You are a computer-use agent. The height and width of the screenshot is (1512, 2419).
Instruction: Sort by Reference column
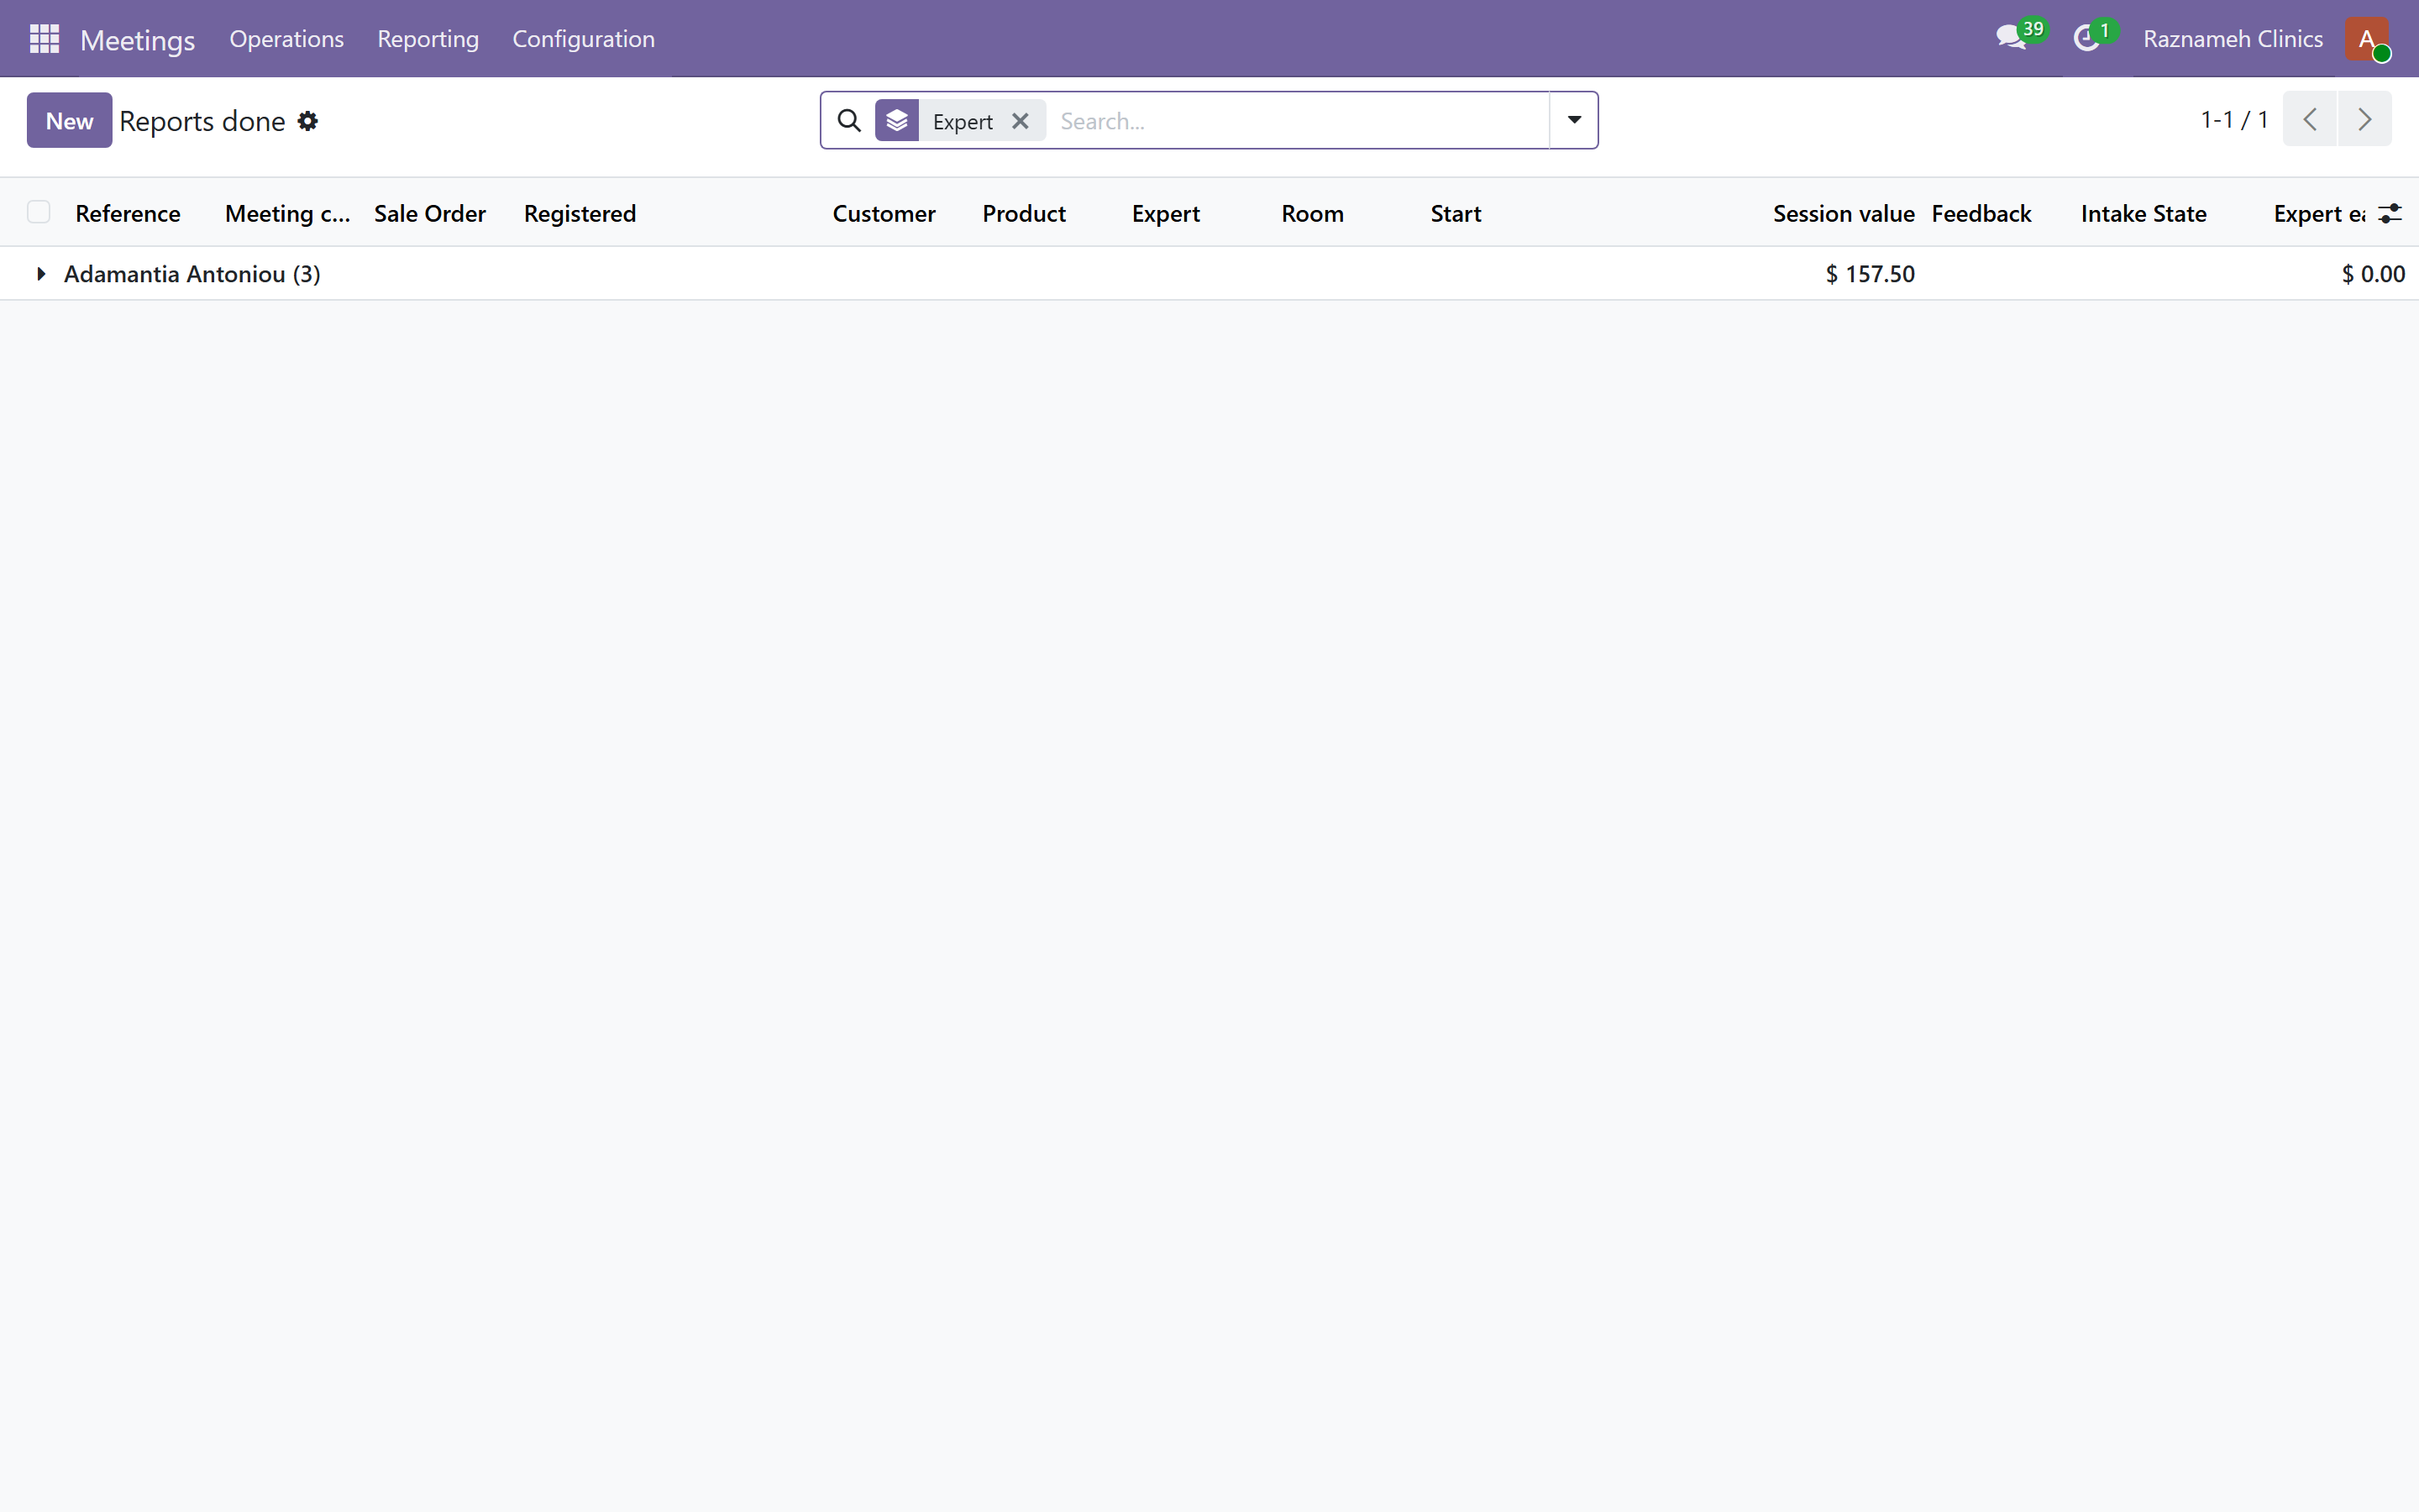128,213
